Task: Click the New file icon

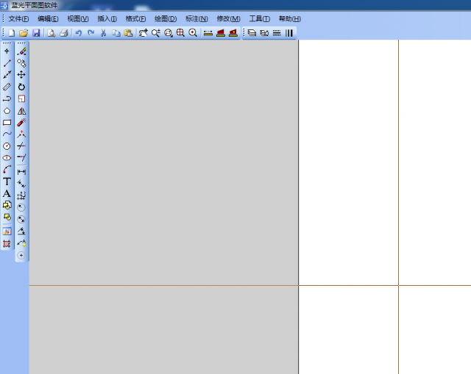Action: (x=11, y=33)
